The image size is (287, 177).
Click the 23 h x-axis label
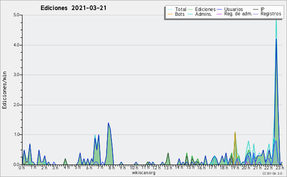click(x=279, y=167)
